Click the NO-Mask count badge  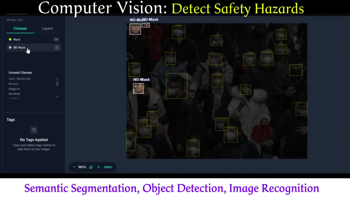coord(57,48)
